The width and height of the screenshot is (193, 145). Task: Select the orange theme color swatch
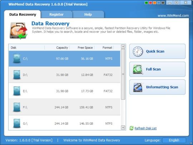click(x=155, y=3)
